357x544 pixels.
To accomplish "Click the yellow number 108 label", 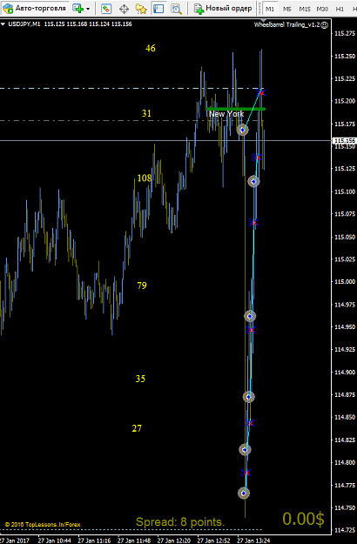I will pyautogui.click(x=145, y=178).
